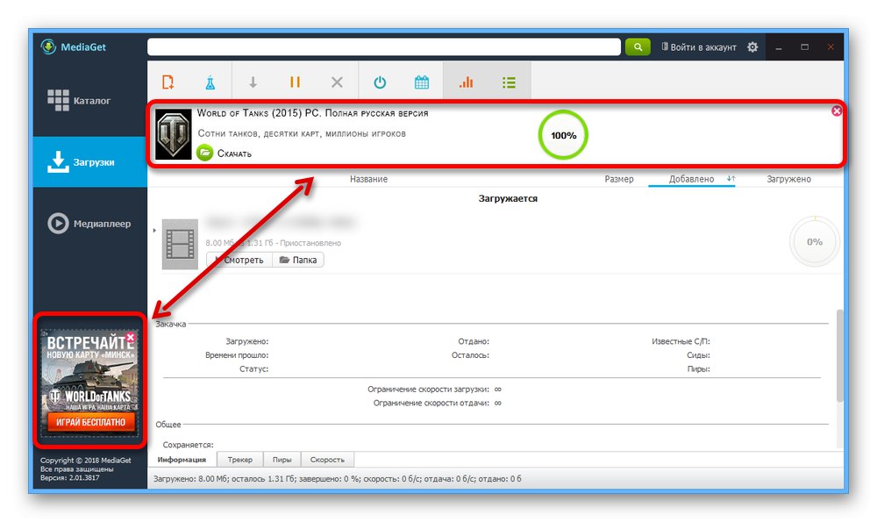Click the details panel vertical scrollbar
The height and width of the screenshot is (522, 877).
(x=839, y=355)
